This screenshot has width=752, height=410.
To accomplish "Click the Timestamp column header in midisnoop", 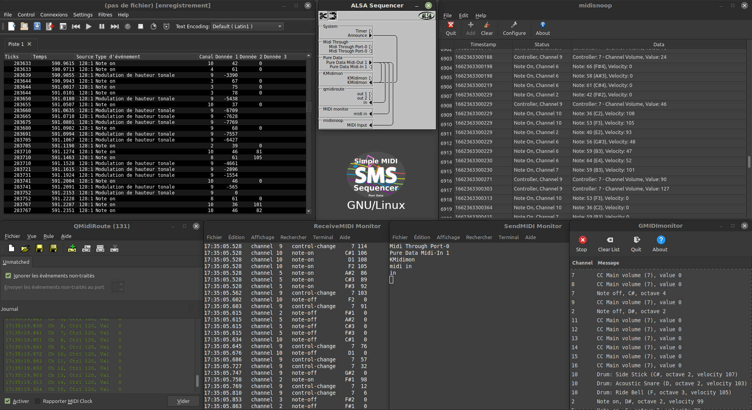I will (483, 44).
